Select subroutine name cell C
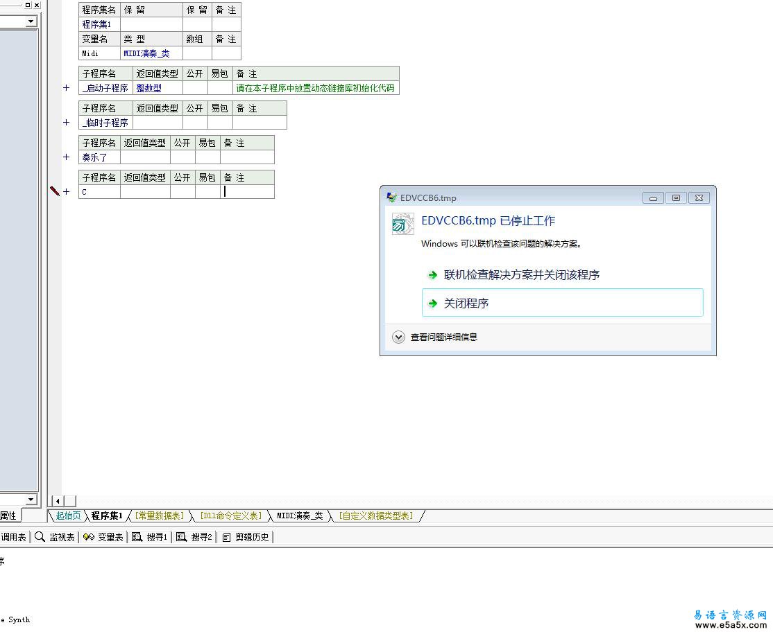 (x=100, y=191)
